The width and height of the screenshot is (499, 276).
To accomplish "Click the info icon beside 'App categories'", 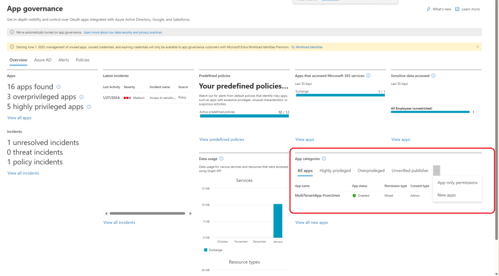I will click(324, 158).
